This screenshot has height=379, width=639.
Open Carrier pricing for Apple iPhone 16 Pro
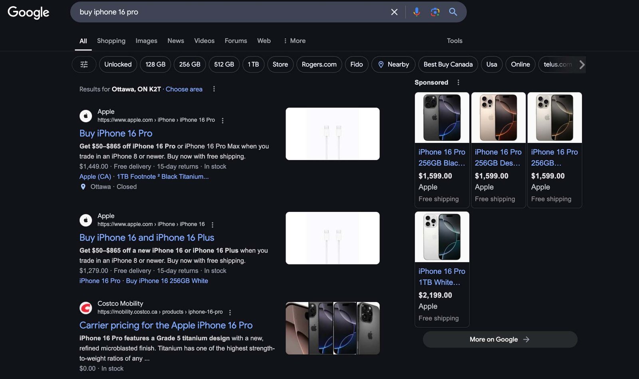[166, 325]
